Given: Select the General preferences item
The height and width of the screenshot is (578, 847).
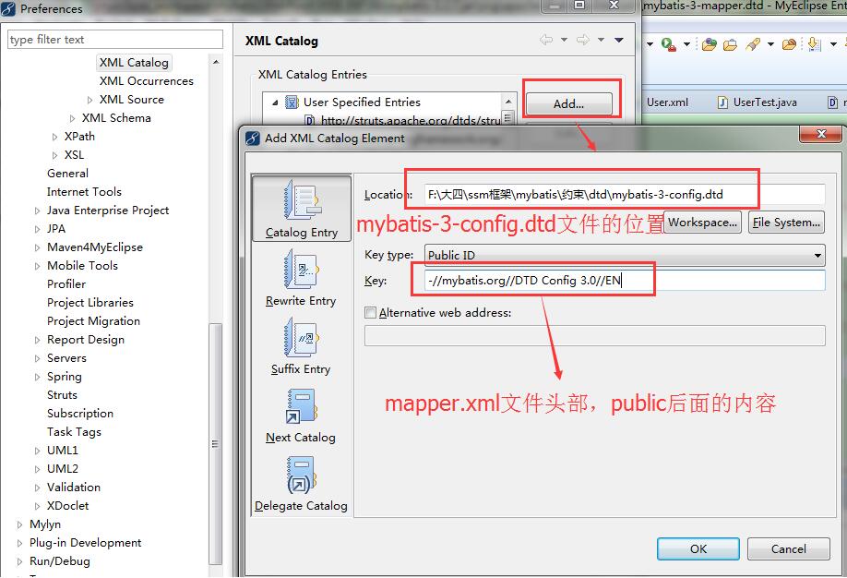Looking at the screenshot, I should (x=67, y=174).
